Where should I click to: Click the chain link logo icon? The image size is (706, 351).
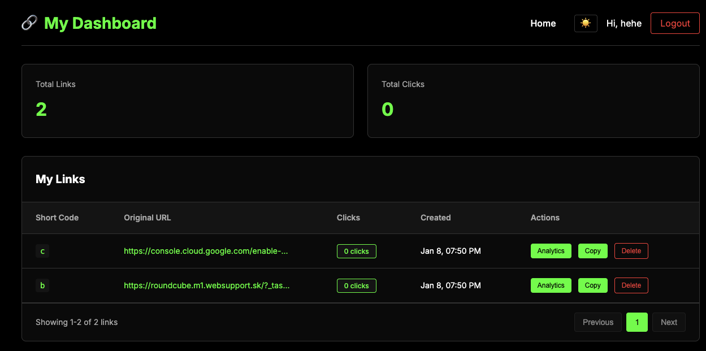point(28,23)
